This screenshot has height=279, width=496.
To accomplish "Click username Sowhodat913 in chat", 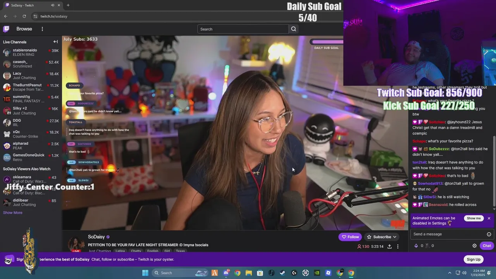I will tap(430, 183).
